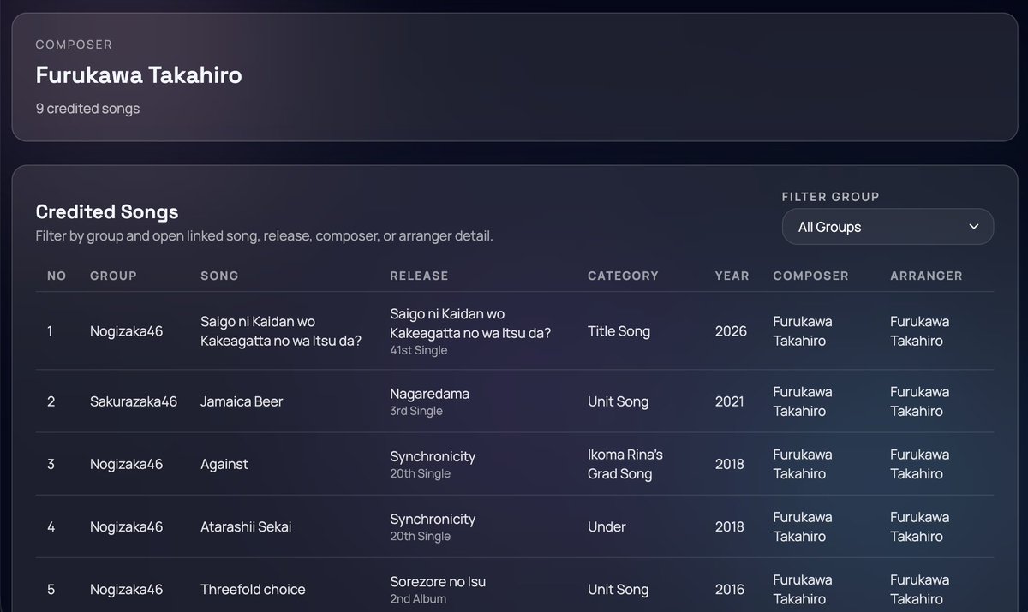
Task: Click the SONG column header
Action: click(219, 276)
